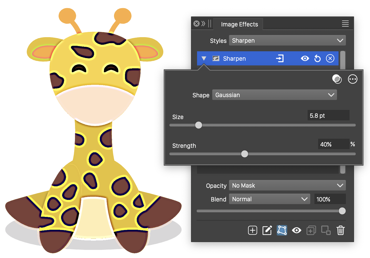Reset the Sharpen effect settings
The width and height of the screenshot is (370, 258).
[317, 58]
